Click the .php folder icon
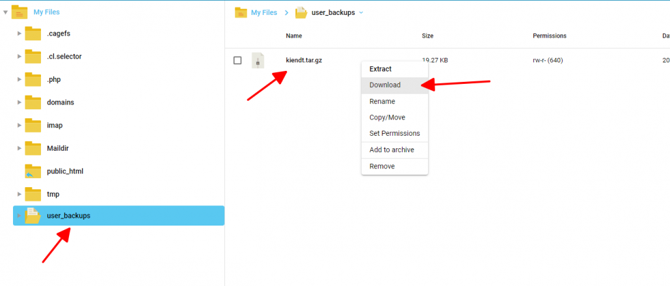This screenshot has height=286, width=670. point(33,79)
